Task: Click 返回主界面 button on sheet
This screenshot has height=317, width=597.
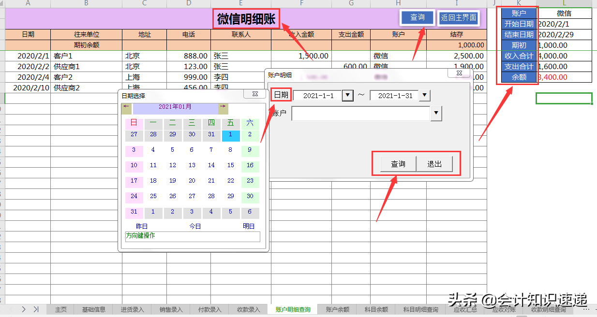Action: tap(458, 18)
